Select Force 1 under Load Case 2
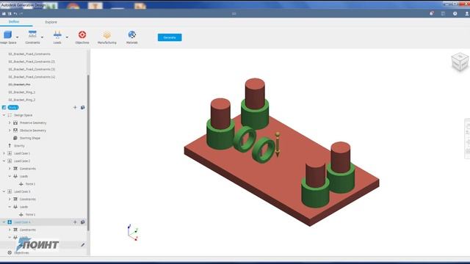 point(30,184)
